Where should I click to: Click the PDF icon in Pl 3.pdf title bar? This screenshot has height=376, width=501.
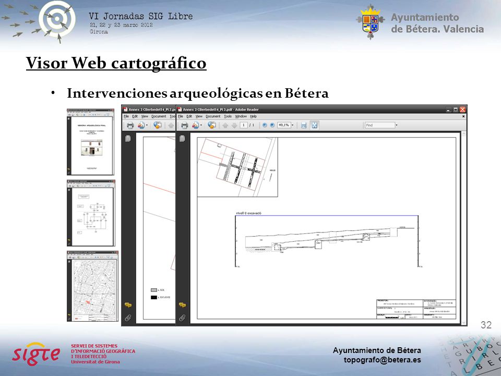point(180,109)
